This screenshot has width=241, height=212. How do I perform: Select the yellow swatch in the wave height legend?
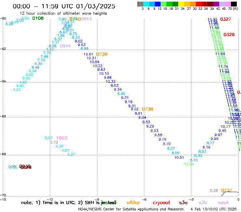[181, 4]
